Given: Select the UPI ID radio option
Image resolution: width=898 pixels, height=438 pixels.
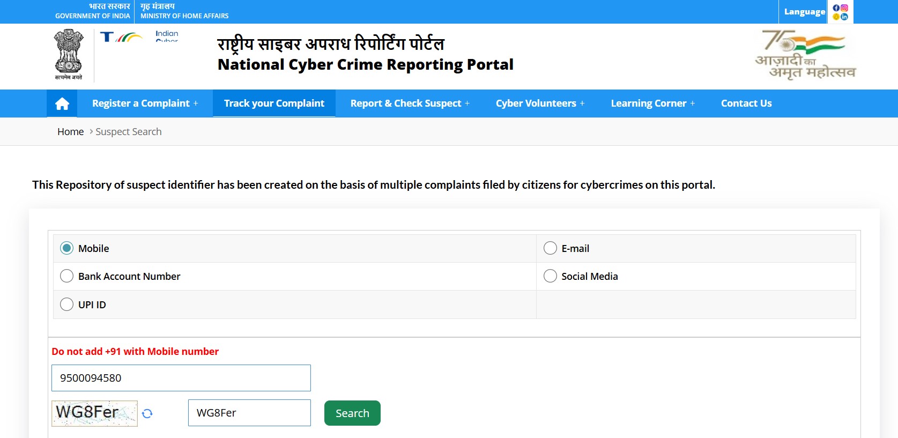Looking at the screenshot, I should pos(67,305).
